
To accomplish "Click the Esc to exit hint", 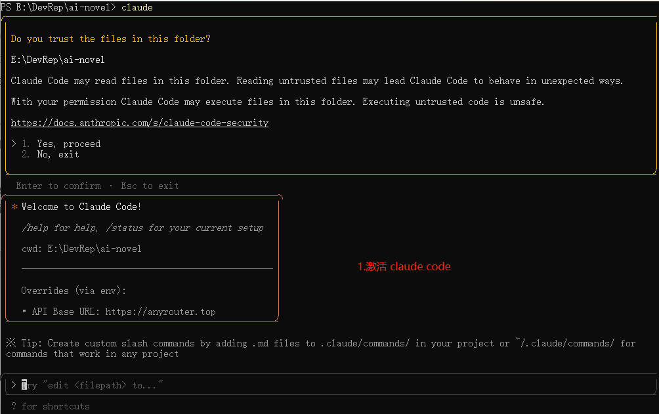I will pyautogui.click(x=150, y=186).
